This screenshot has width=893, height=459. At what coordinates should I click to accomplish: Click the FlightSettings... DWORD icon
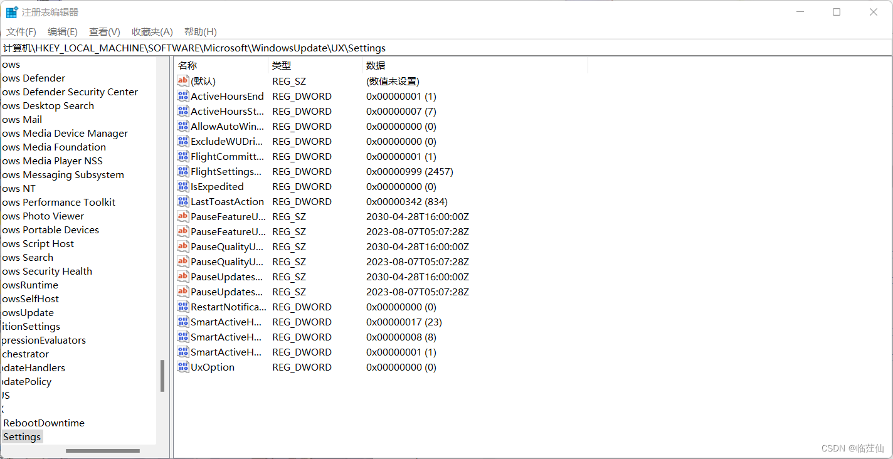(x=183, y=171)
